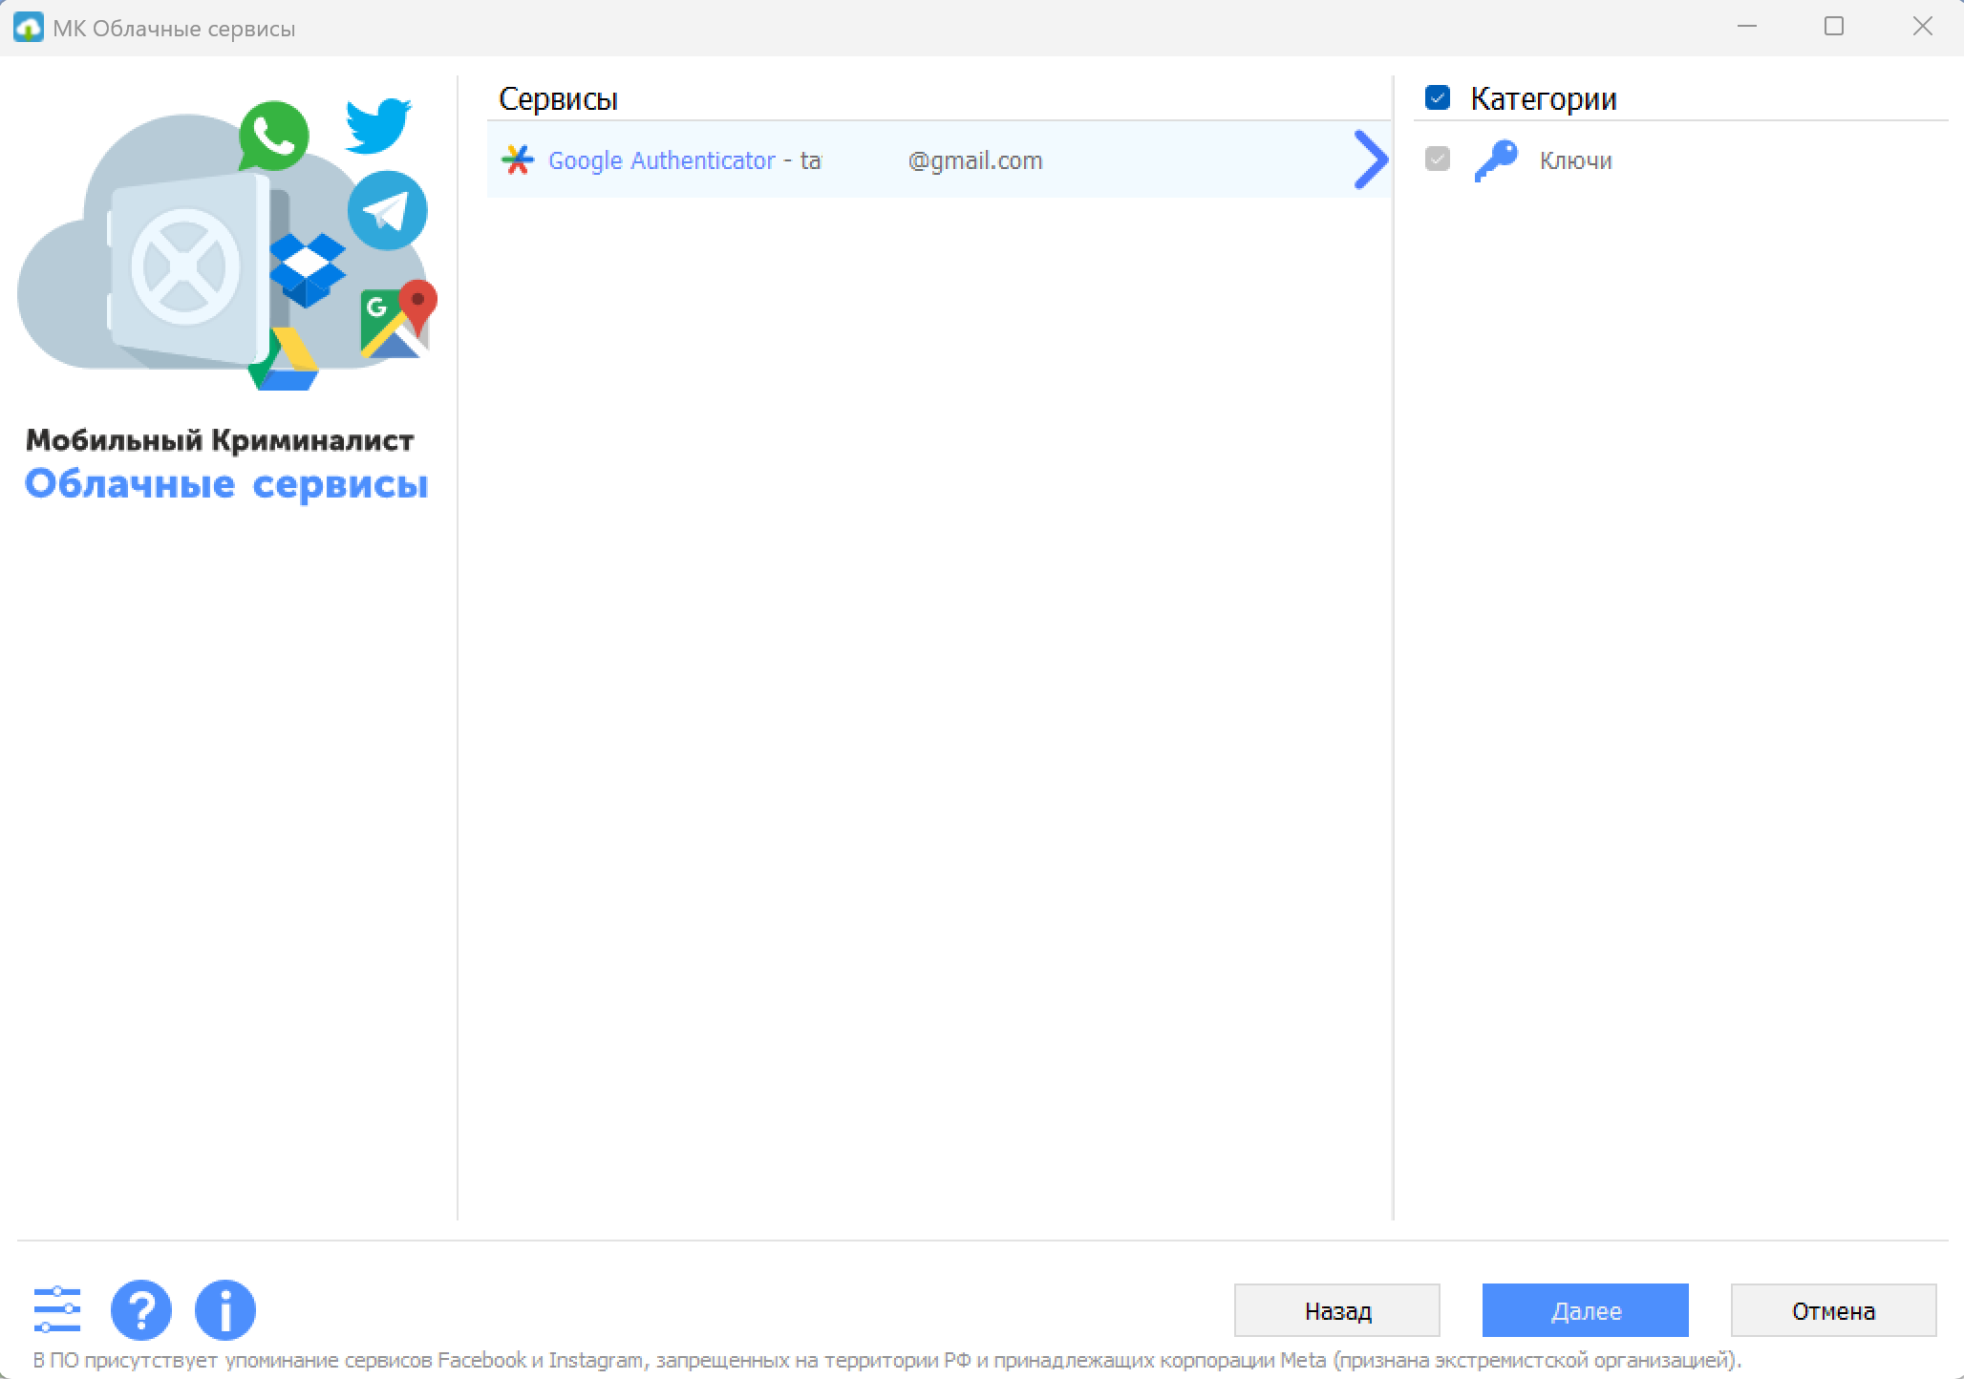Open the settings sliders icon
Viewport: 1964px width, 1379px height.
pos(57,1309)
